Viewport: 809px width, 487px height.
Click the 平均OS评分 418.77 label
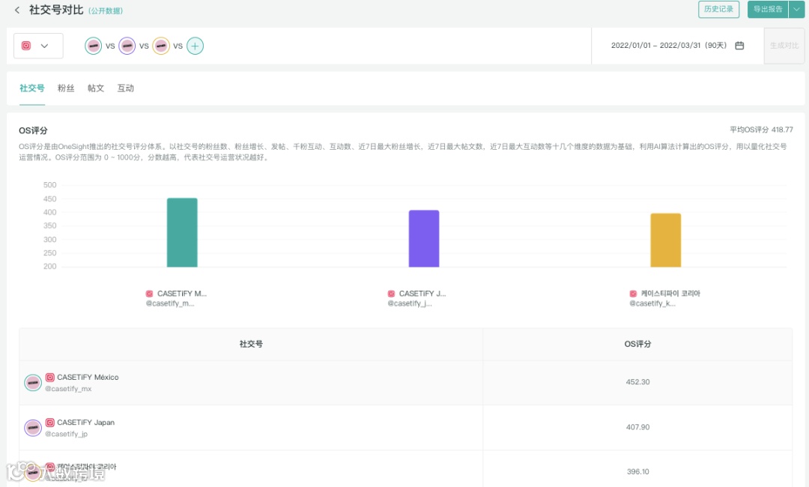tap(761, 130)
